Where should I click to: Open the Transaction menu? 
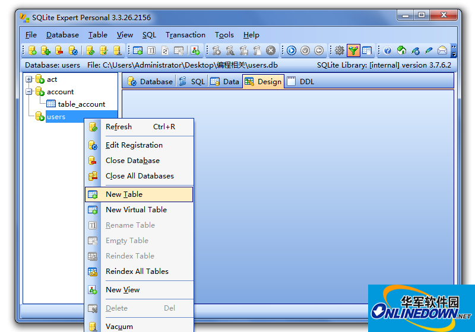tap(185, 35)
